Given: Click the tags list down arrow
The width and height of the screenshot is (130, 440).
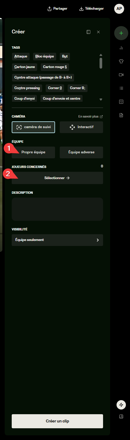Looking at the screenshot, I should (101, 99).
